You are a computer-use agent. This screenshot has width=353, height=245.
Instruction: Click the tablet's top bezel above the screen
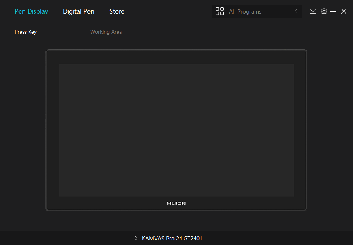(176, 57)
